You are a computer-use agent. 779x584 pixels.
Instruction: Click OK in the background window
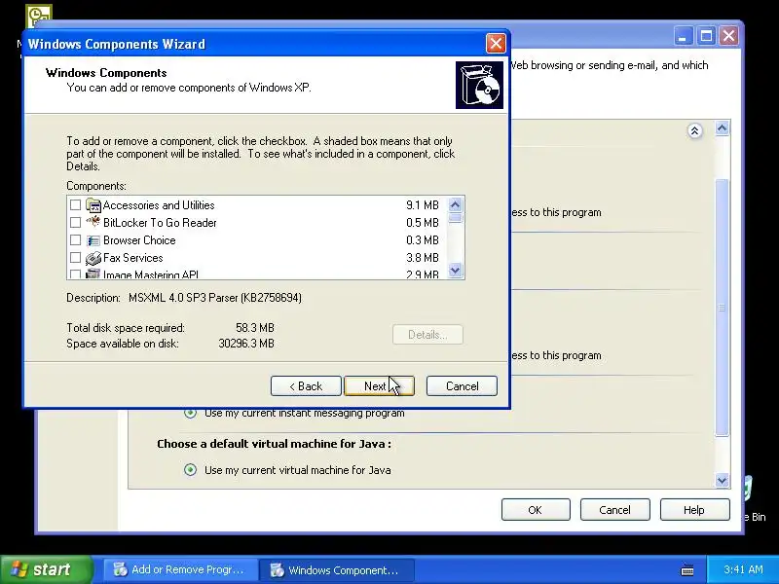[x=536, y=510]
